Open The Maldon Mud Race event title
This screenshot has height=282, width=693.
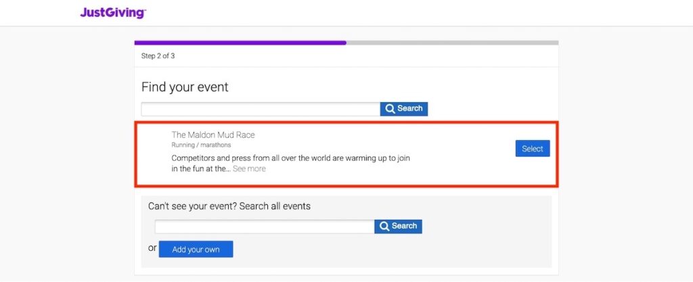pos(213,135)
